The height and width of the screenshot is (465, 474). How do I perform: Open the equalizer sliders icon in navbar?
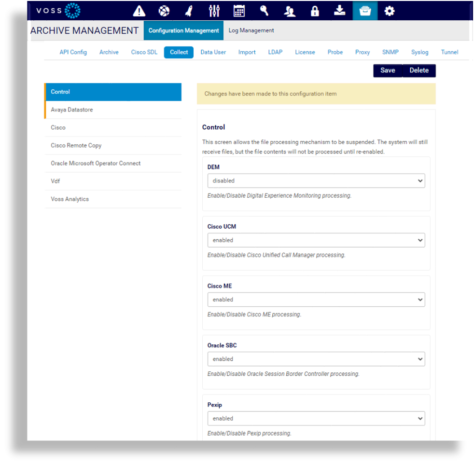coord(214,10)
